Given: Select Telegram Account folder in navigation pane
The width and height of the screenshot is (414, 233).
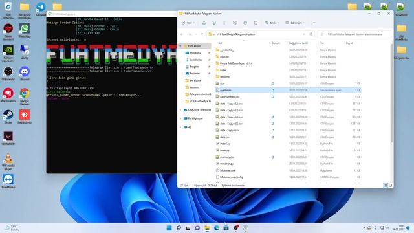Looking at the screenshot, I should pos(200,94).
